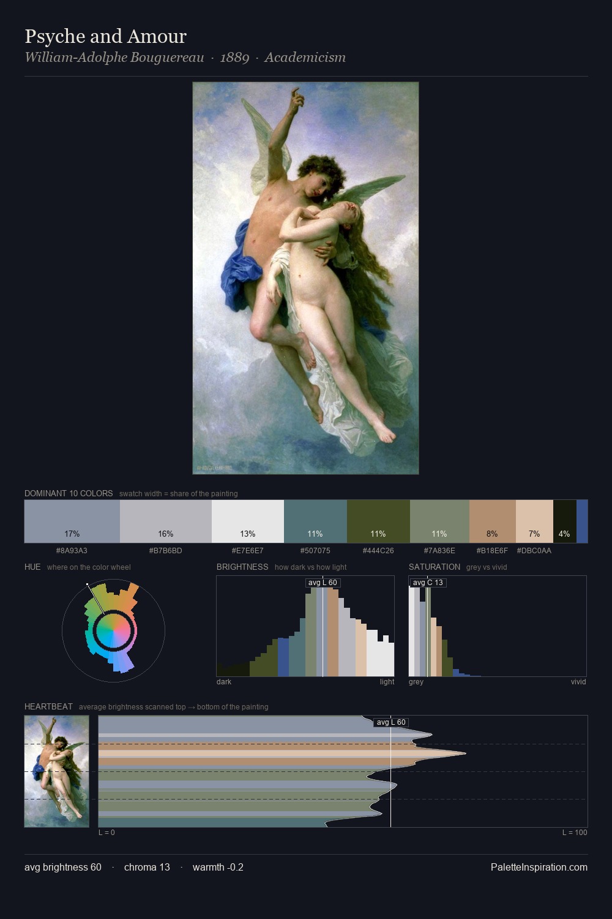612x919 pixels.
Task: Click the HUE color wheel center
Action: point(113,630)
